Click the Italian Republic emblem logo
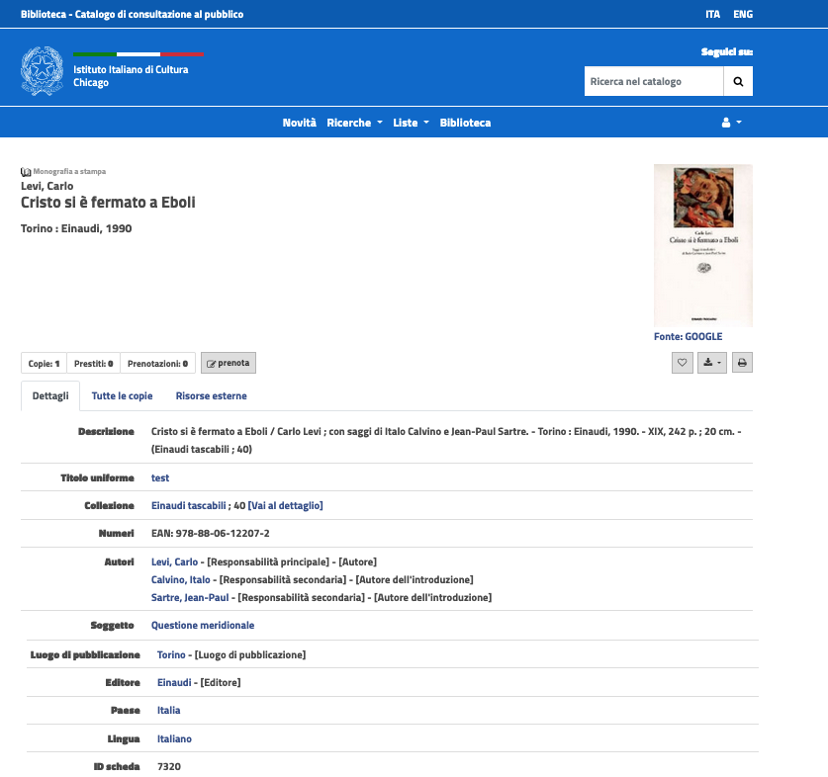 (x=42, y=70)
